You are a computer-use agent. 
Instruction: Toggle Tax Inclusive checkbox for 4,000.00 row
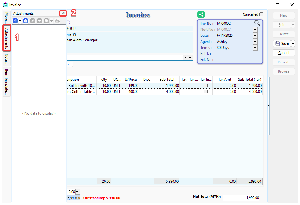(x=205, y=92)
